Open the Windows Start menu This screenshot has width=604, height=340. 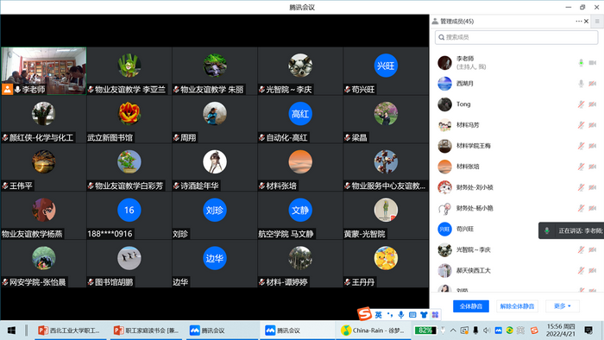point(11,331)
